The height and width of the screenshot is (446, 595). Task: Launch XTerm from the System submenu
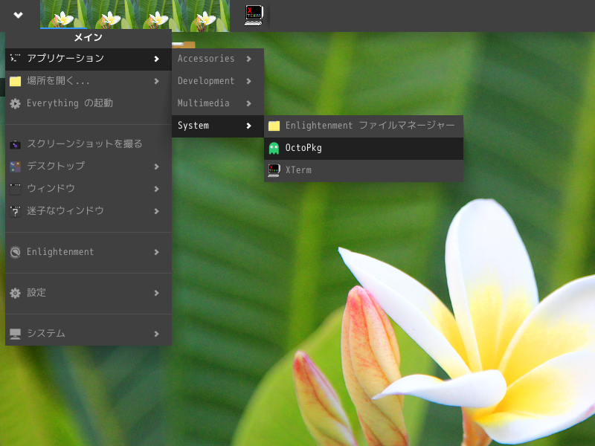(x=364, y=170)
